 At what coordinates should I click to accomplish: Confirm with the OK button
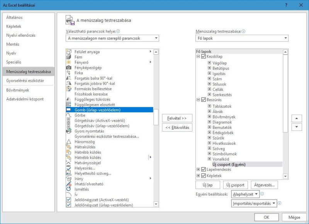(x=267, y=217)
